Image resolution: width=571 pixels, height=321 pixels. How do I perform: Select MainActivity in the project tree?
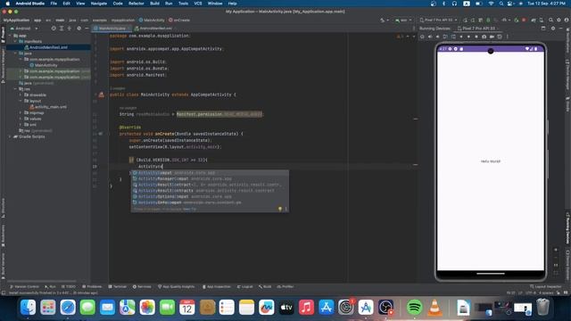click(44, 65)
